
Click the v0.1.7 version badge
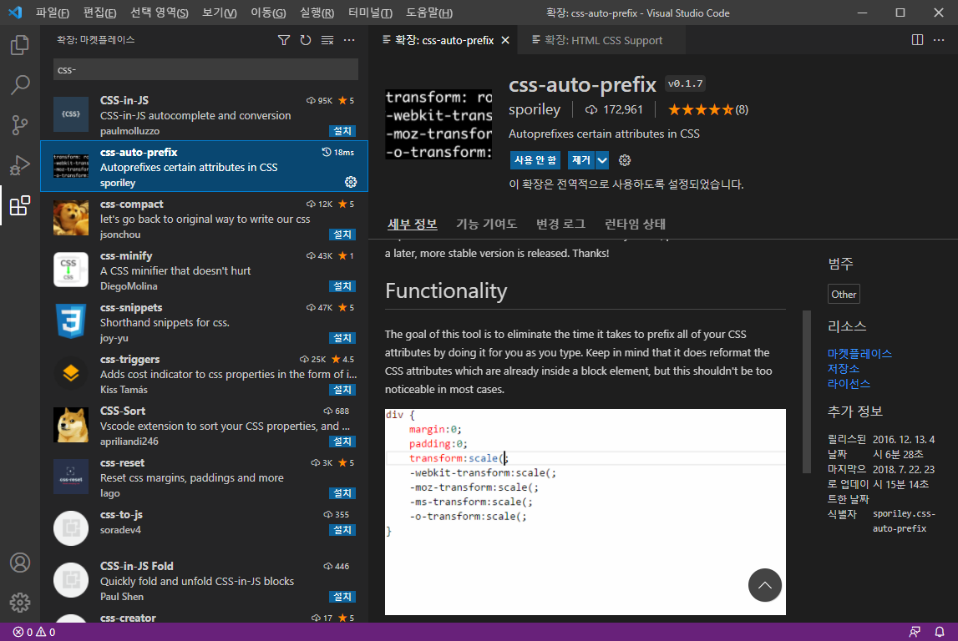click(686, 83)
